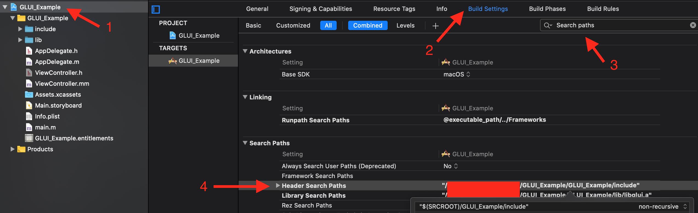Collapse the Linking section

pyautogui.click(x=245, y=97)
